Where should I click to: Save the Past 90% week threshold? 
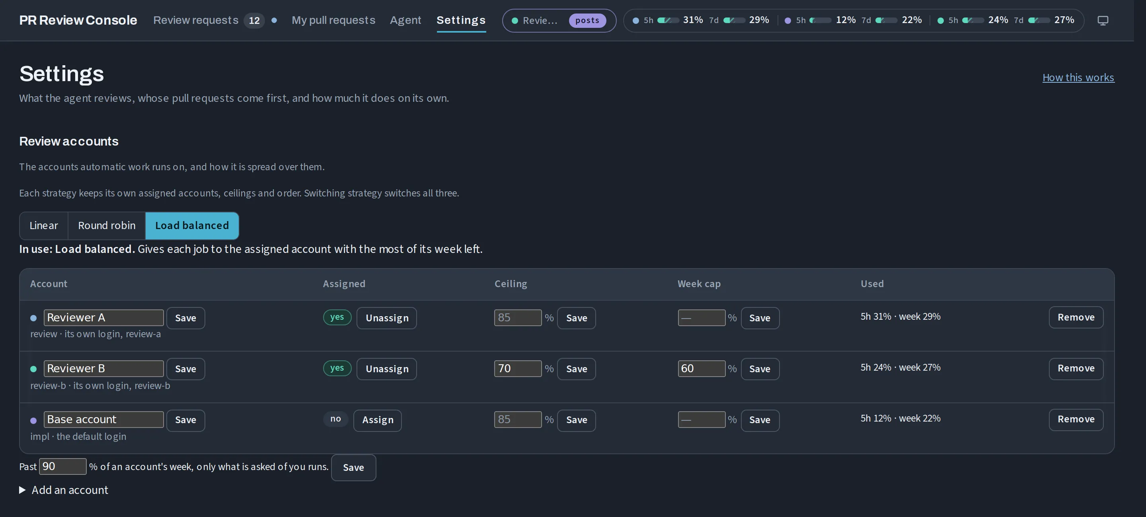[353, 468]
